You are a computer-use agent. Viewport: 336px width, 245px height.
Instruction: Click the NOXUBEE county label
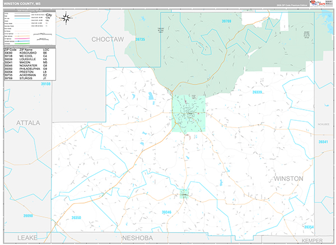323,124
